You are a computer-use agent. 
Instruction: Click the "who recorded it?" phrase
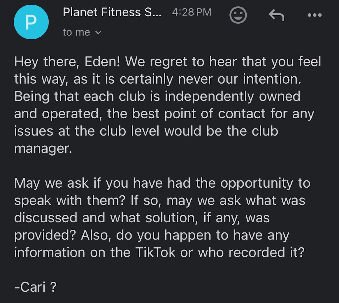pyautogui.click(x=251, y=252)
